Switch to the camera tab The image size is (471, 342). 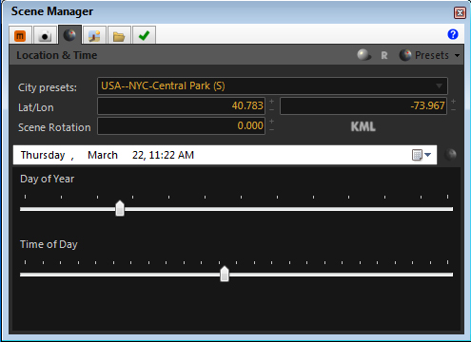tap(45, 35)
